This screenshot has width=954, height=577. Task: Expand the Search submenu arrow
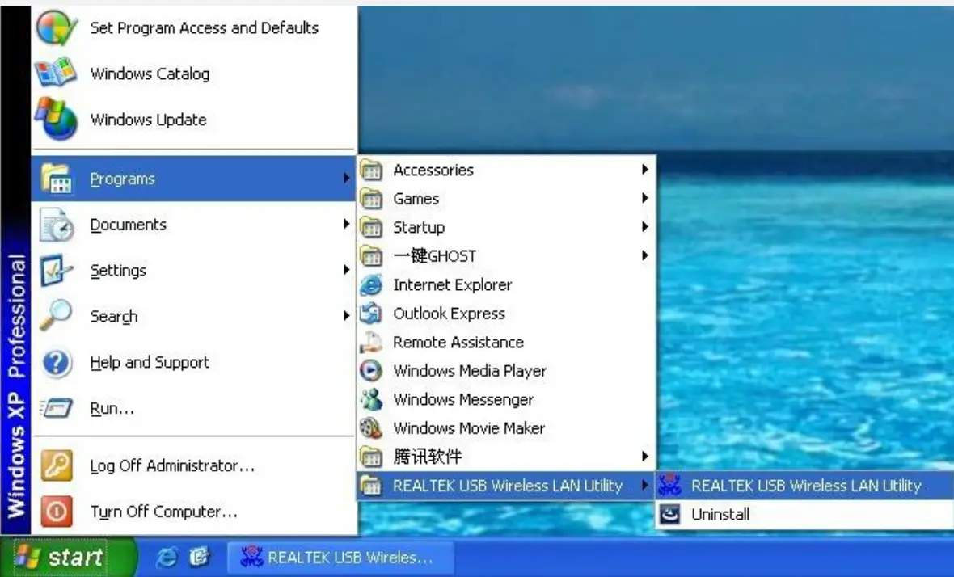point(346,315)
